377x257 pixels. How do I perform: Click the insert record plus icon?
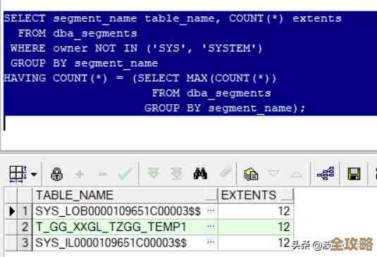tap(80, 174)
